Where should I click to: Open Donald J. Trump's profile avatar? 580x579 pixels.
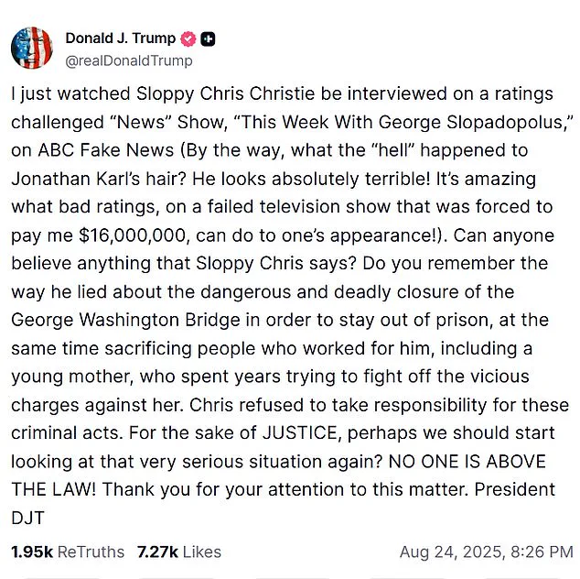pyautogui.click(x=32, y=48)
